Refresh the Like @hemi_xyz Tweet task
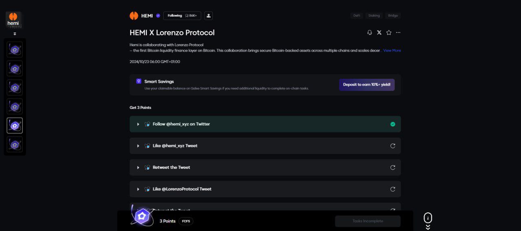Image resolution: width=521 pixels, height=231 pixels. (x=393, y=146)
